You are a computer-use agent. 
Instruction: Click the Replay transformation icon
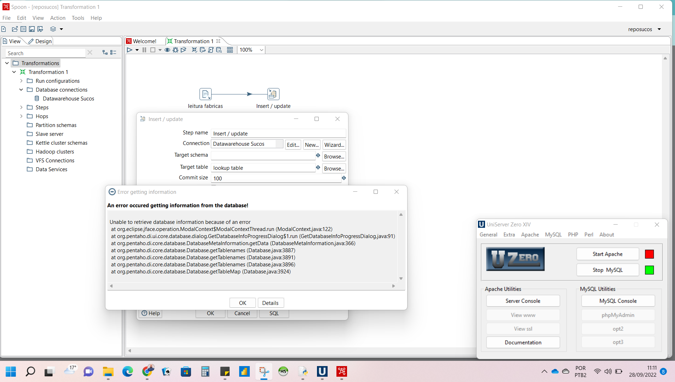pos(183,50)
